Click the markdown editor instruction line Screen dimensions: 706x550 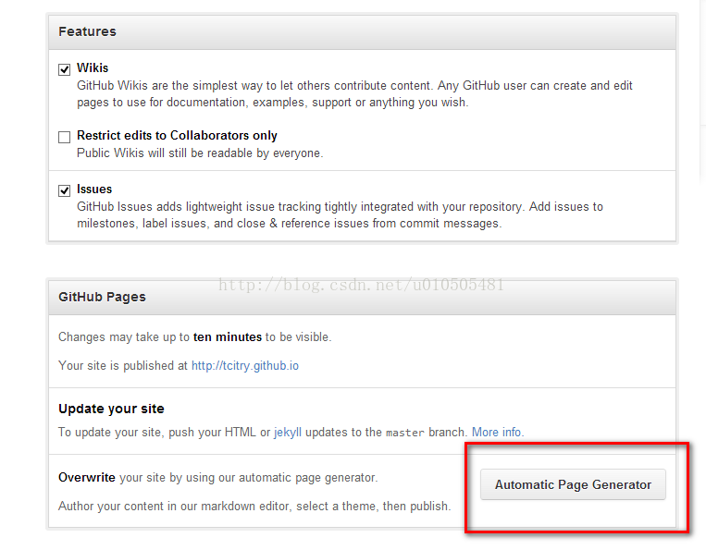pyautogui.click(x=254, y=507)
